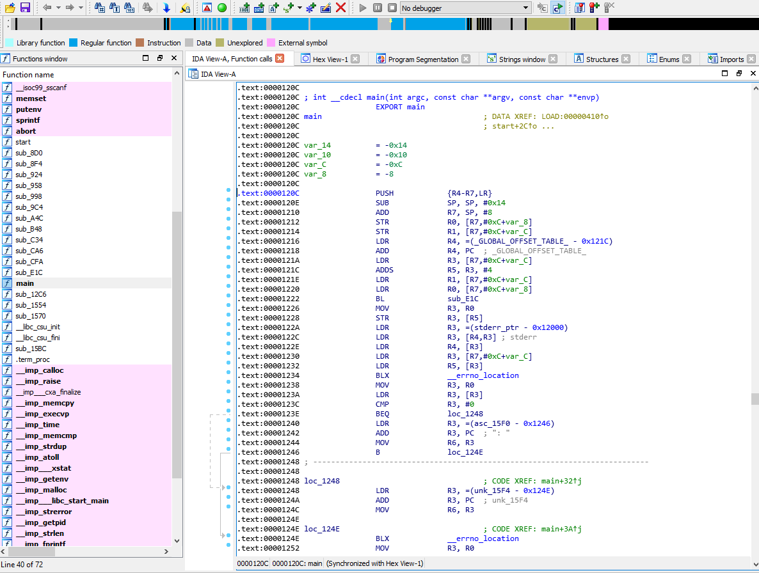Viewport: 759px width, 573px height.
Task: Click the green circle toolbar icon
Action: coord(222,8)
